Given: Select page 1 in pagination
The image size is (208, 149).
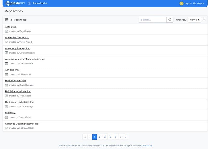Looking at the screenshot, I should [95, 137].
